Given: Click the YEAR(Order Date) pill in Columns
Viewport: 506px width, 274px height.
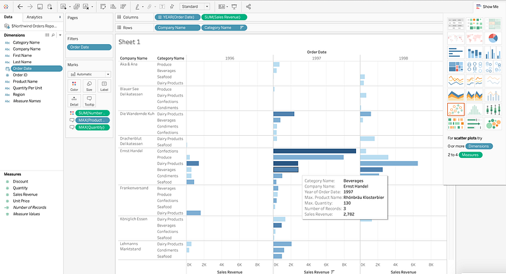Looking at the screenshot, I should point(177,17).
